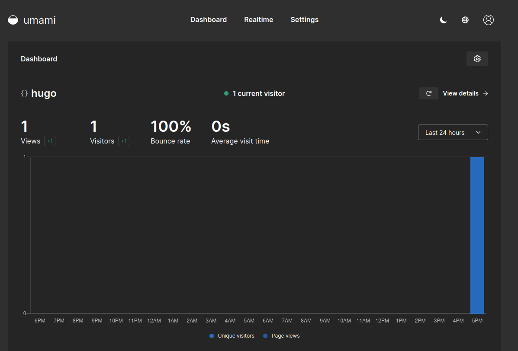
Task: Toggle Page views legend series
Action: [281, 336]
